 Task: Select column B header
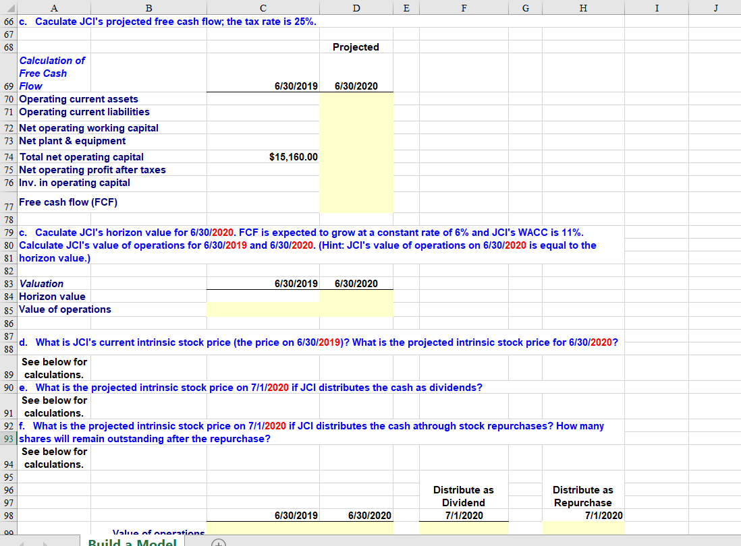pos(149,8)
